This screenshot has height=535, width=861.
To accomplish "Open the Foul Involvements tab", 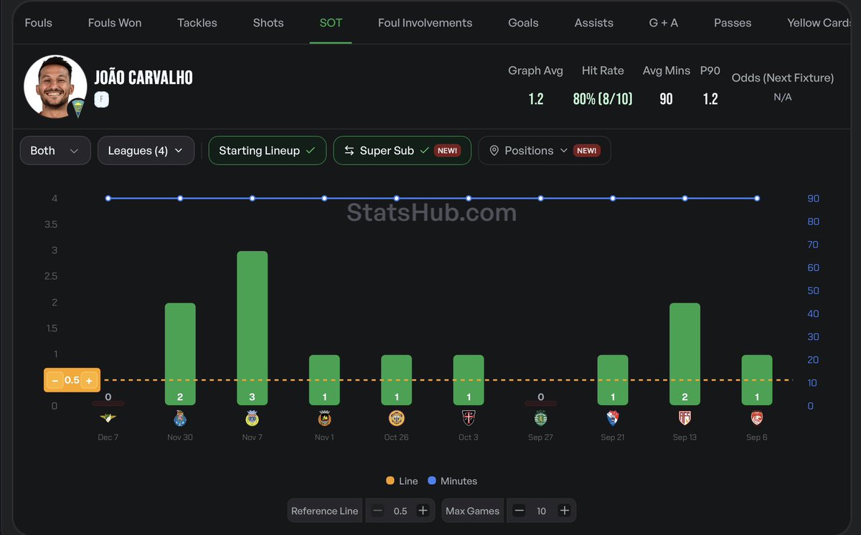I will click(x=425, y=23).
